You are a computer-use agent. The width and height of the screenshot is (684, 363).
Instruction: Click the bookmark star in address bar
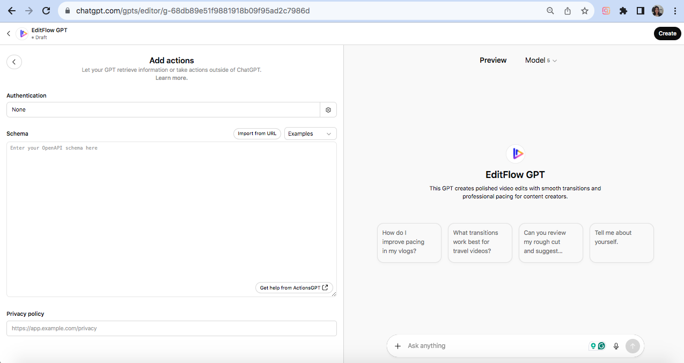point(585,11)
